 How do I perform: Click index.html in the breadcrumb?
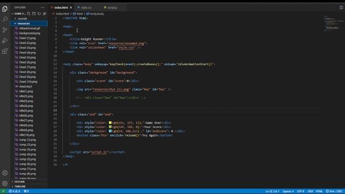(x=63, y=14)
